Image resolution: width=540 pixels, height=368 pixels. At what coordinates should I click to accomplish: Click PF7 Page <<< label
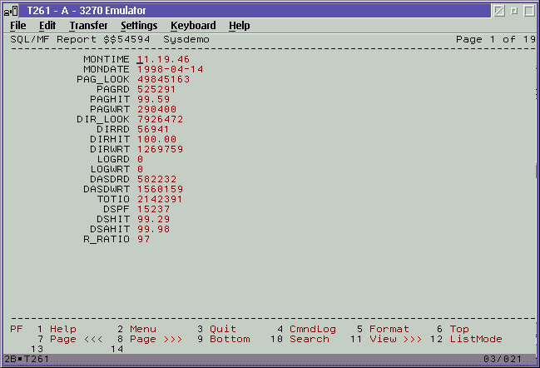pos(76,339)
